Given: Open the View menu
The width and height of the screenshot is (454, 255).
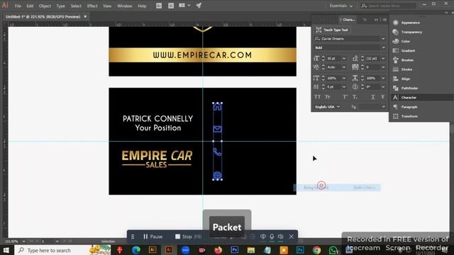Looking at the screenshot, I should click(107, 6).
